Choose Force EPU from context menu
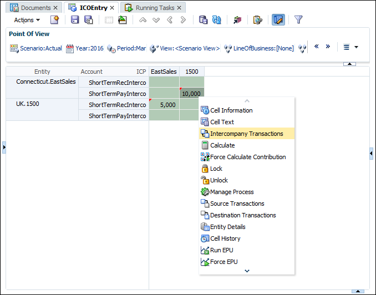Viewport: 376px width, 295px height. (x=247, y=262)
